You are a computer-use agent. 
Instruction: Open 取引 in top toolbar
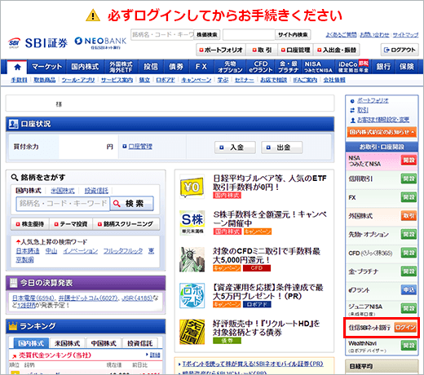point(262,50)
